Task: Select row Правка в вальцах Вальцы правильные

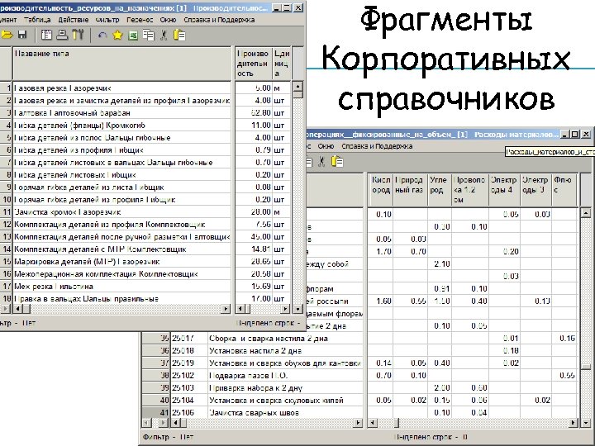Action: pos(121,298)
